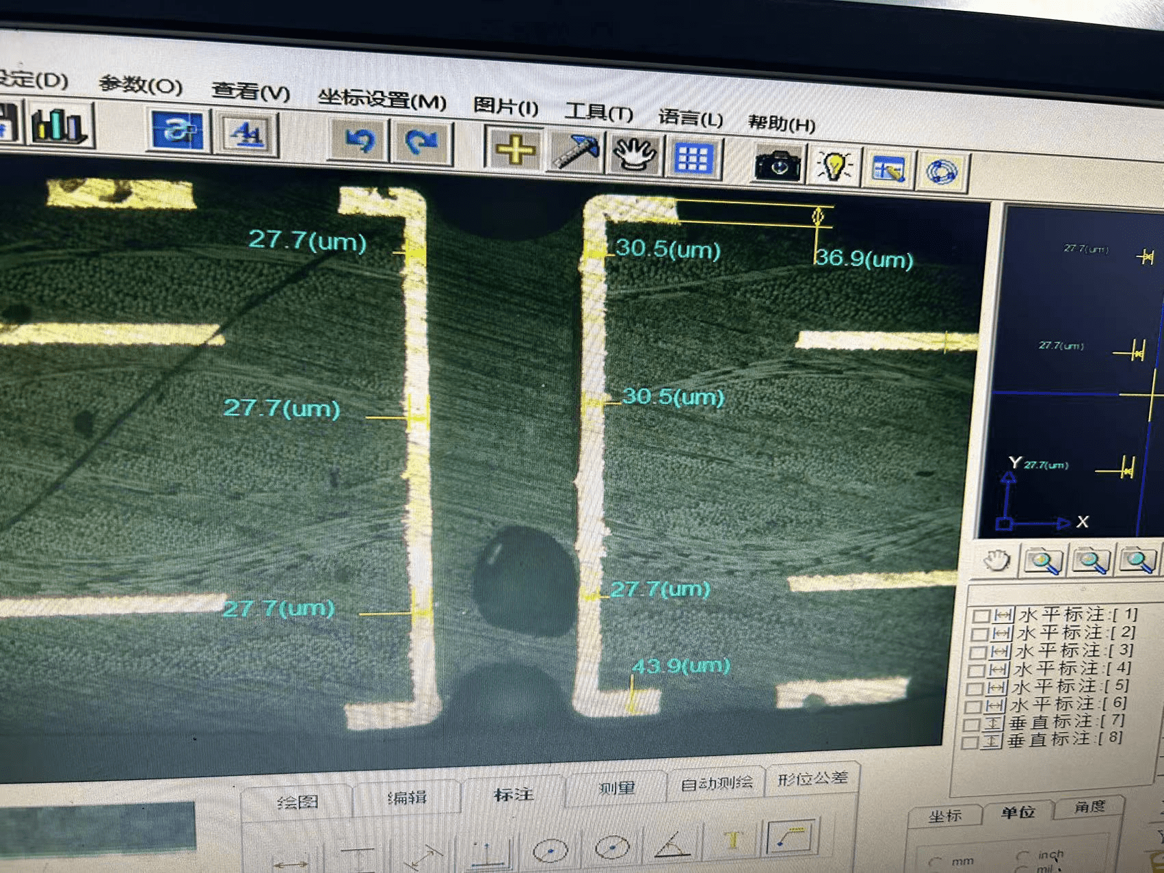Undo the last action with the toolbar arrow
Viewport: 1164px width, 873px height.
click(x=359, y=141)
